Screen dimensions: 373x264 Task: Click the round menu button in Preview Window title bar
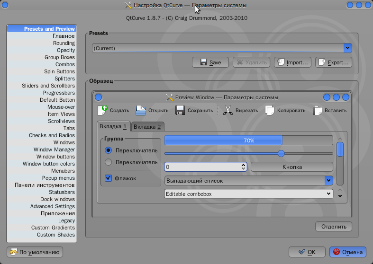pos(98,97)
